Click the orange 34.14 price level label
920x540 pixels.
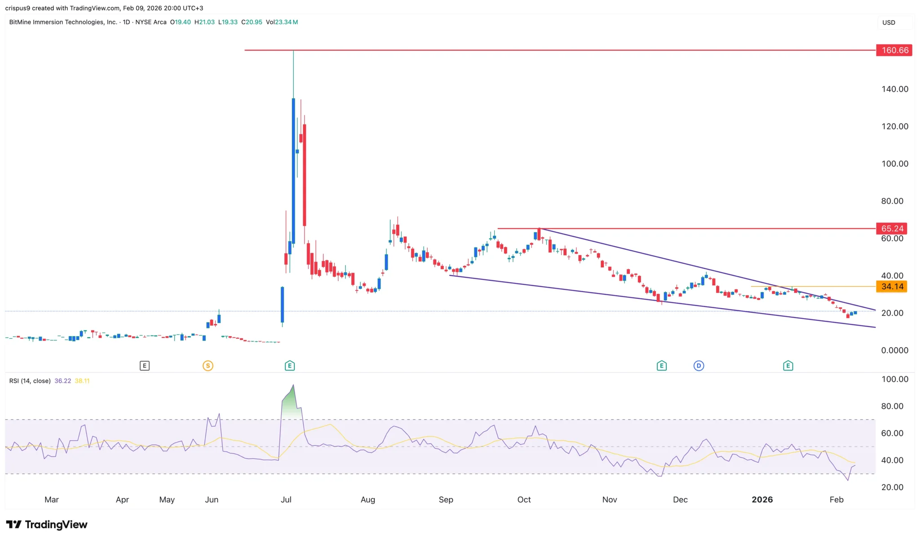click(892, 286)
